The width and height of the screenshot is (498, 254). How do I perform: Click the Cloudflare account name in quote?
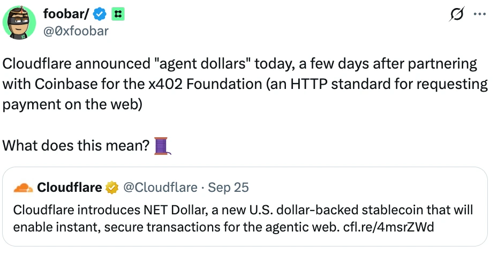tap(69, 188)
